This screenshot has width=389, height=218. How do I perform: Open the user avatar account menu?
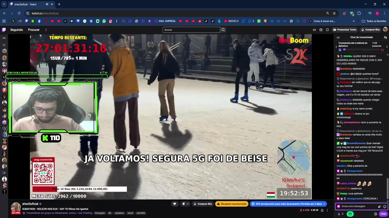point(385,30)
